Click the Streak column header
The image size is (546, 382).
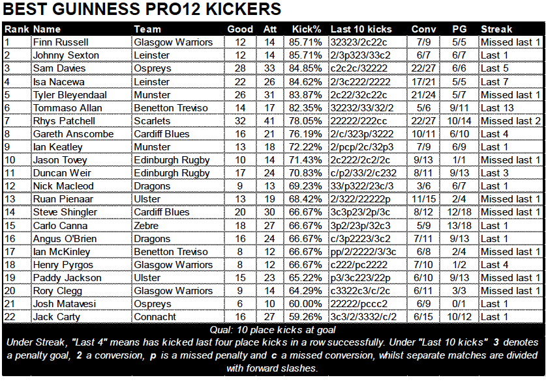pyautogui.click(x=496, y=29)
